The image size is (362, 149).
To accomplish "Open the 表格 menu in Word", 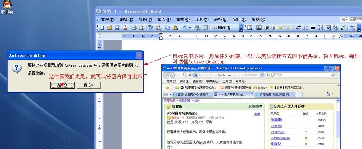I will pos(221,19).
